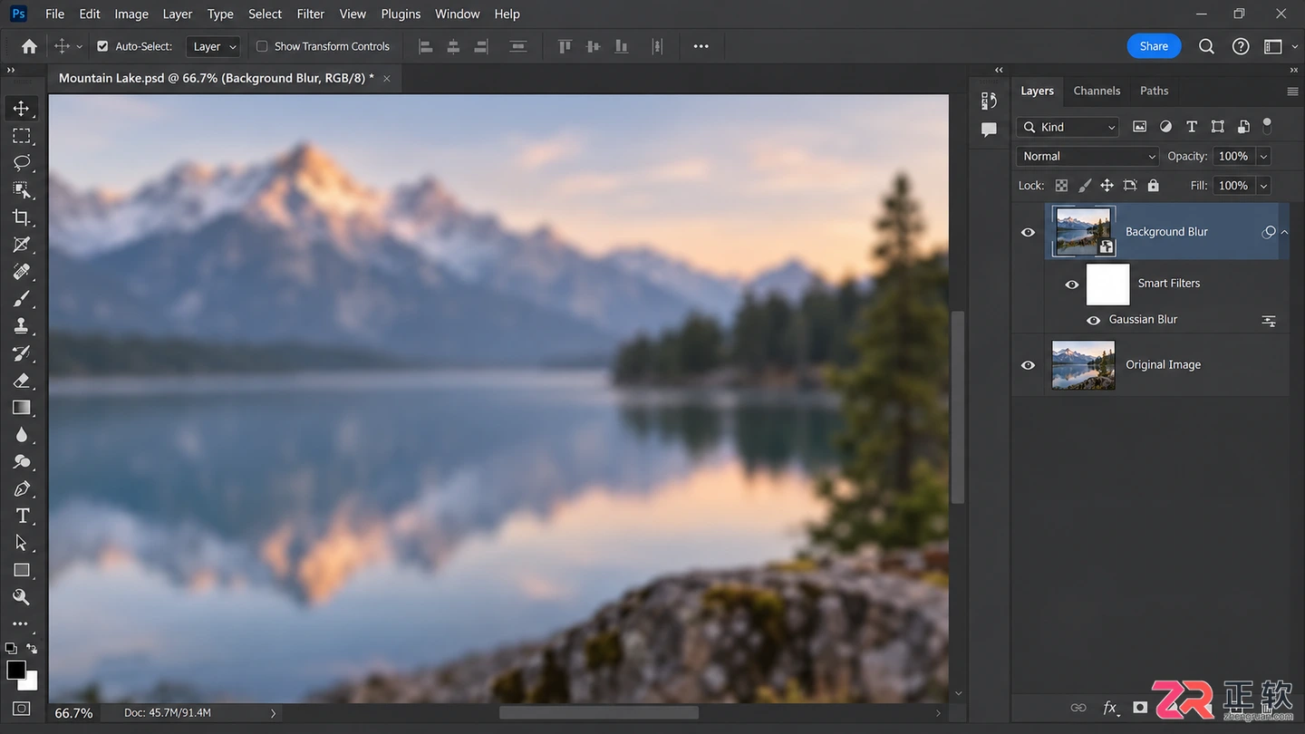
Task: Select the Original Image layer thumbnail
Action: coord(1083,365)
